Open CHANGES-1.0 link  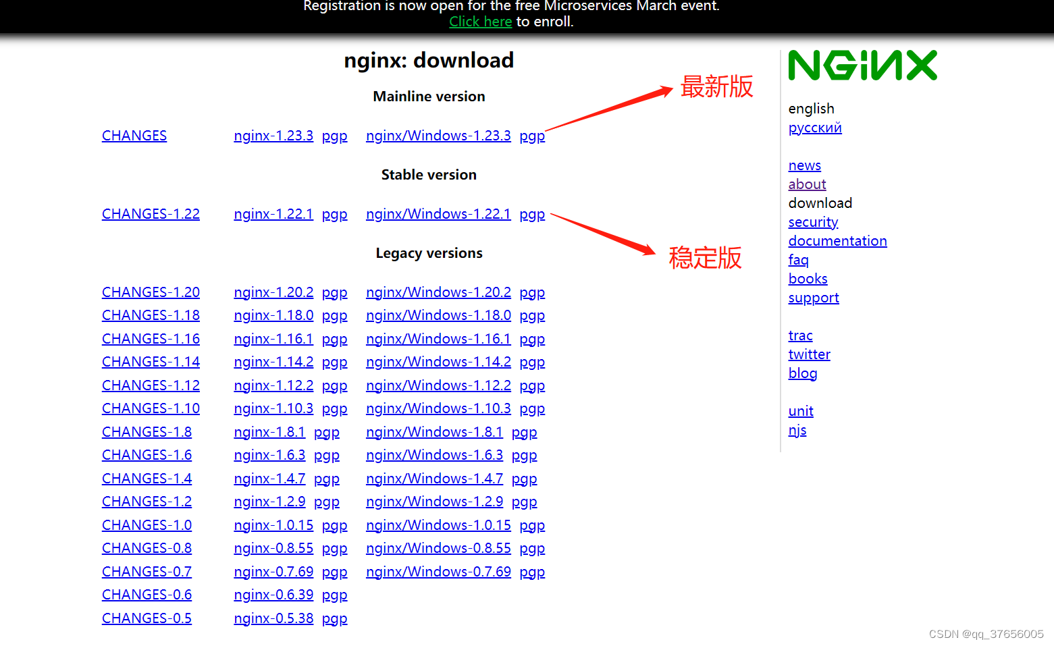tap(147, 525)
